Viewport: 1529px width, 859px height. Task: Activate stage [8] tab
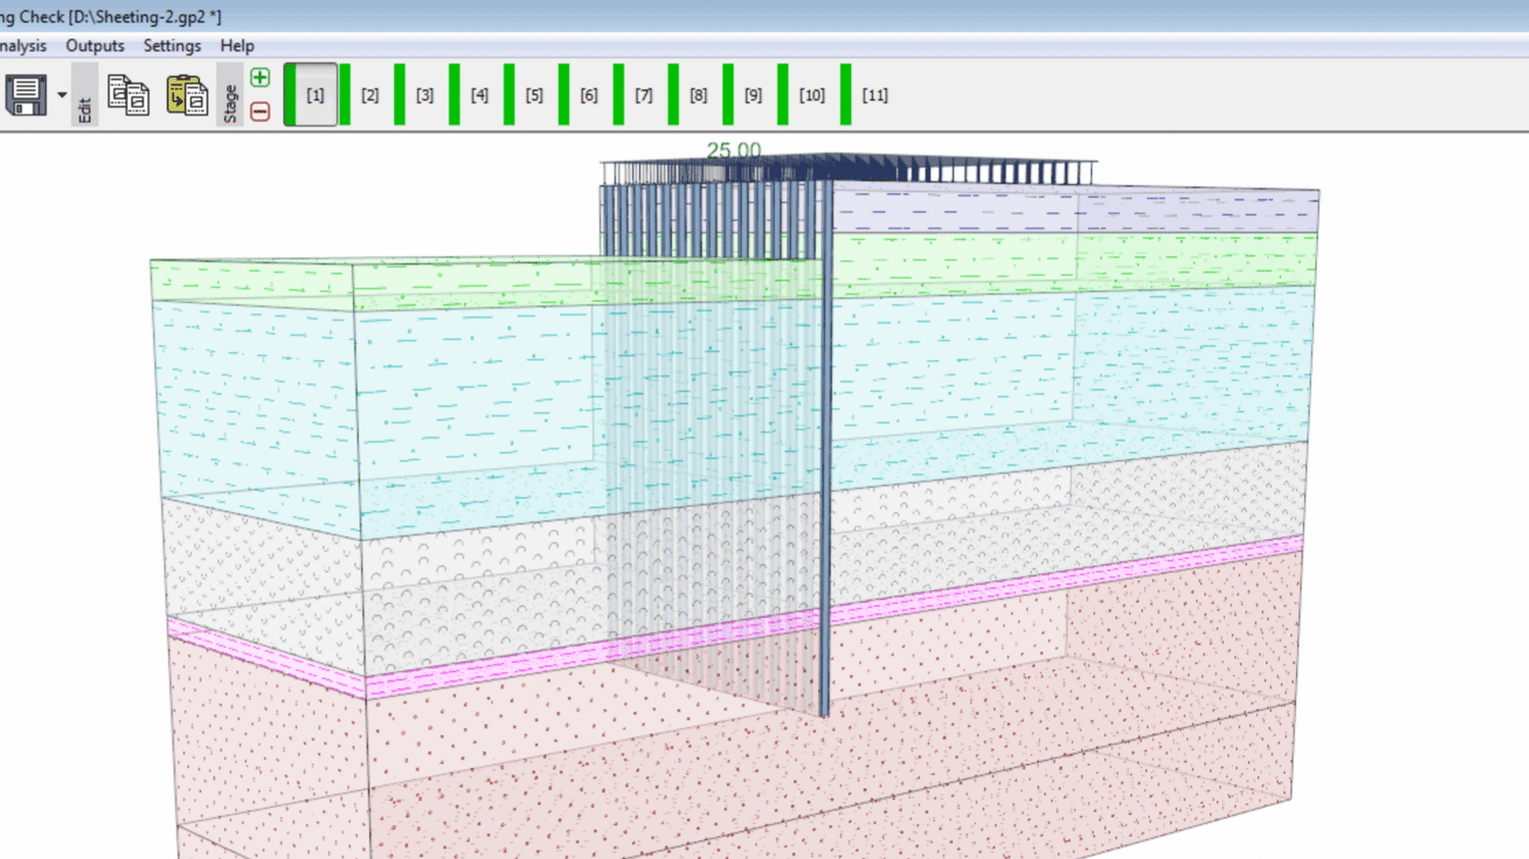click(698, 95)
